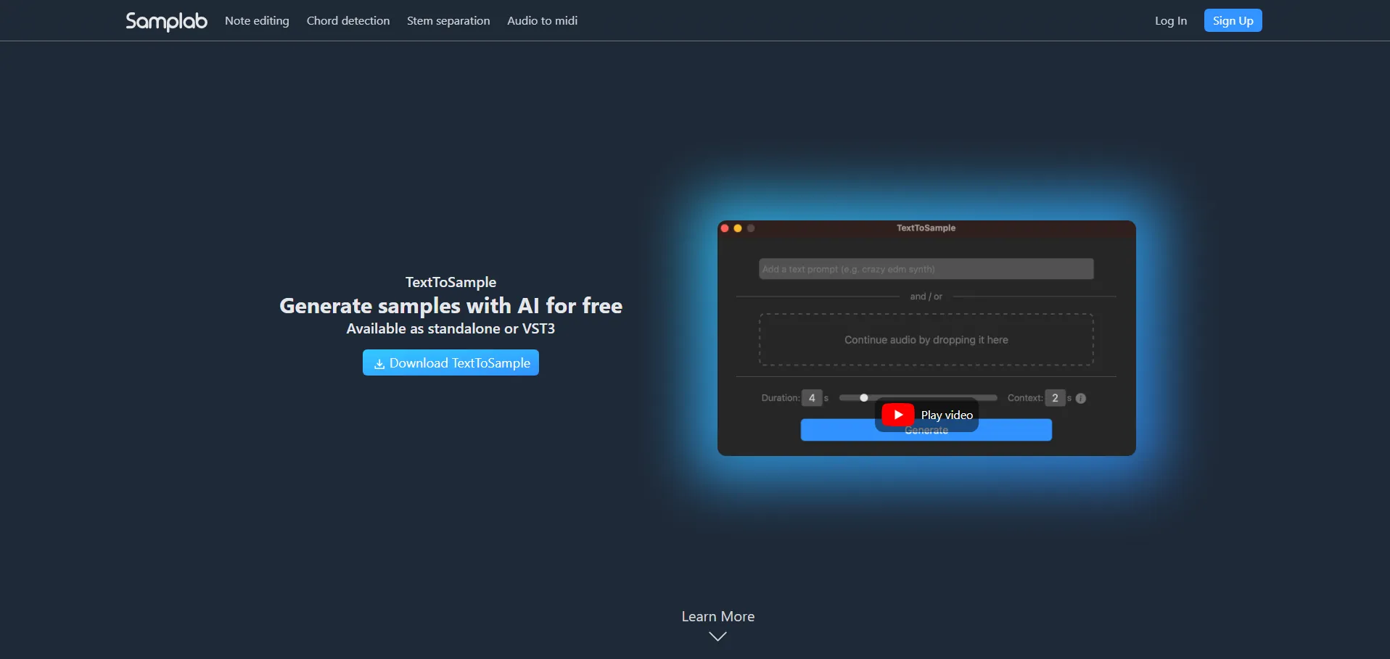Click the gray dot in TextToSample title bar
Image resolution: width=1390 pixels, height=659 pixels.
751,228
